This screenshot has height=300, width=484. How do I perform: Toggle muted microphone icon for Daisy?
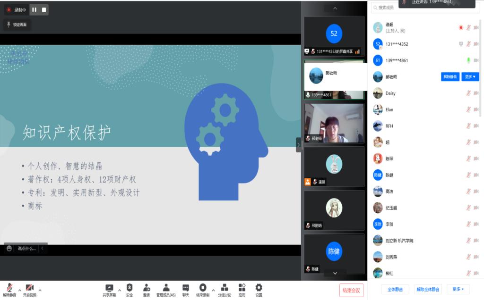click(x=468, y=93)
